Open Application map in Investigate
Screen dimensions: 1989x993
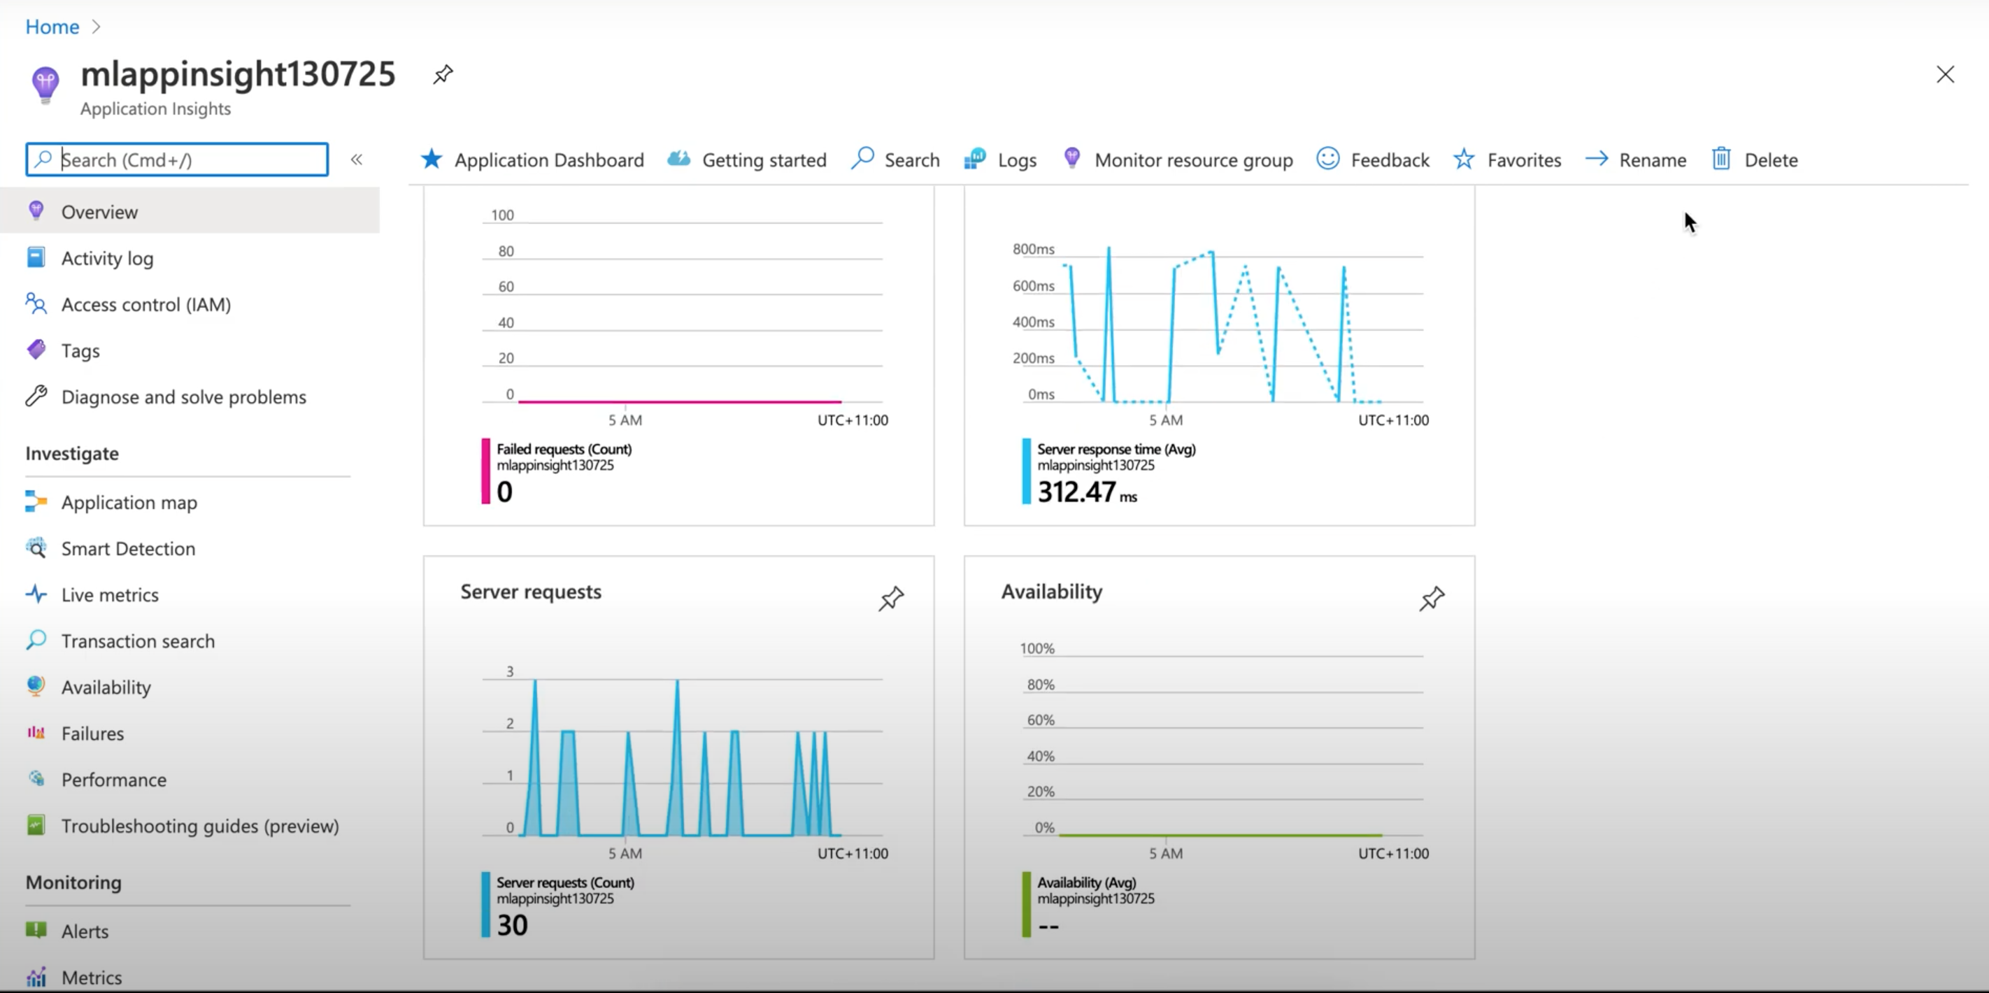(129, 503)
